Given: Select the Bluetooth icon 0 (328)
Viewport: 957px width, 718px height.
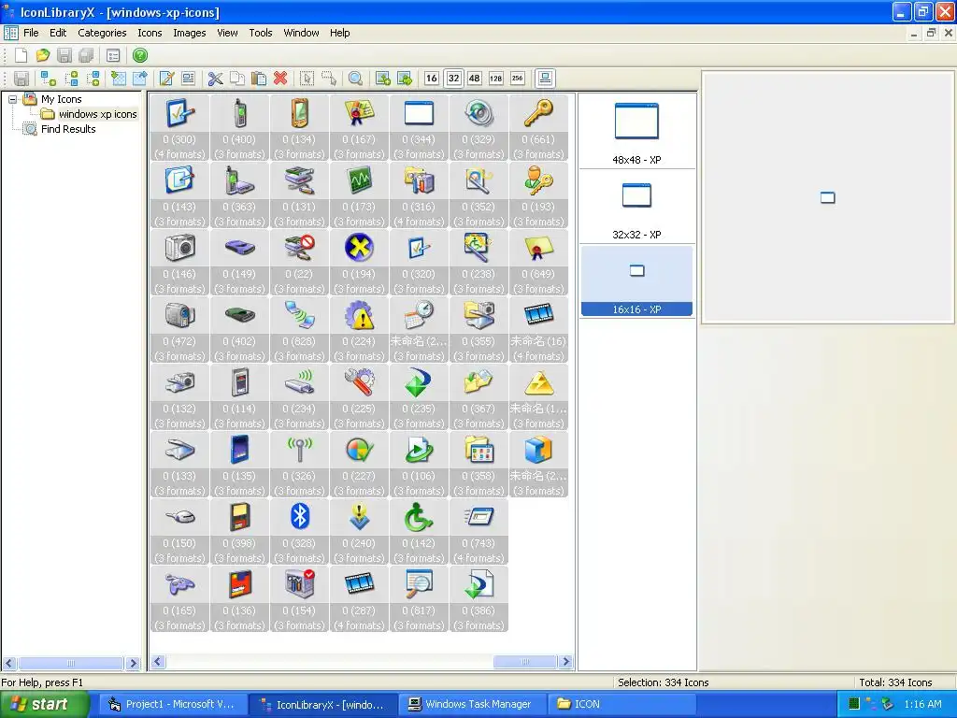Looking at the screenshot, I should (x=300, y=531).
